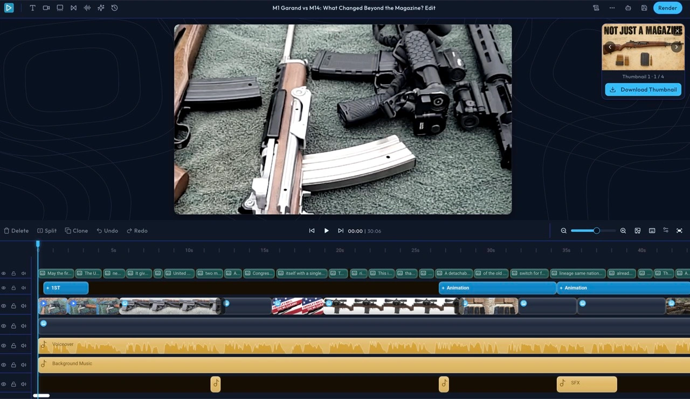
Task: Mute the video clips track
Action: pyautogui.click(x=24, y=306)
